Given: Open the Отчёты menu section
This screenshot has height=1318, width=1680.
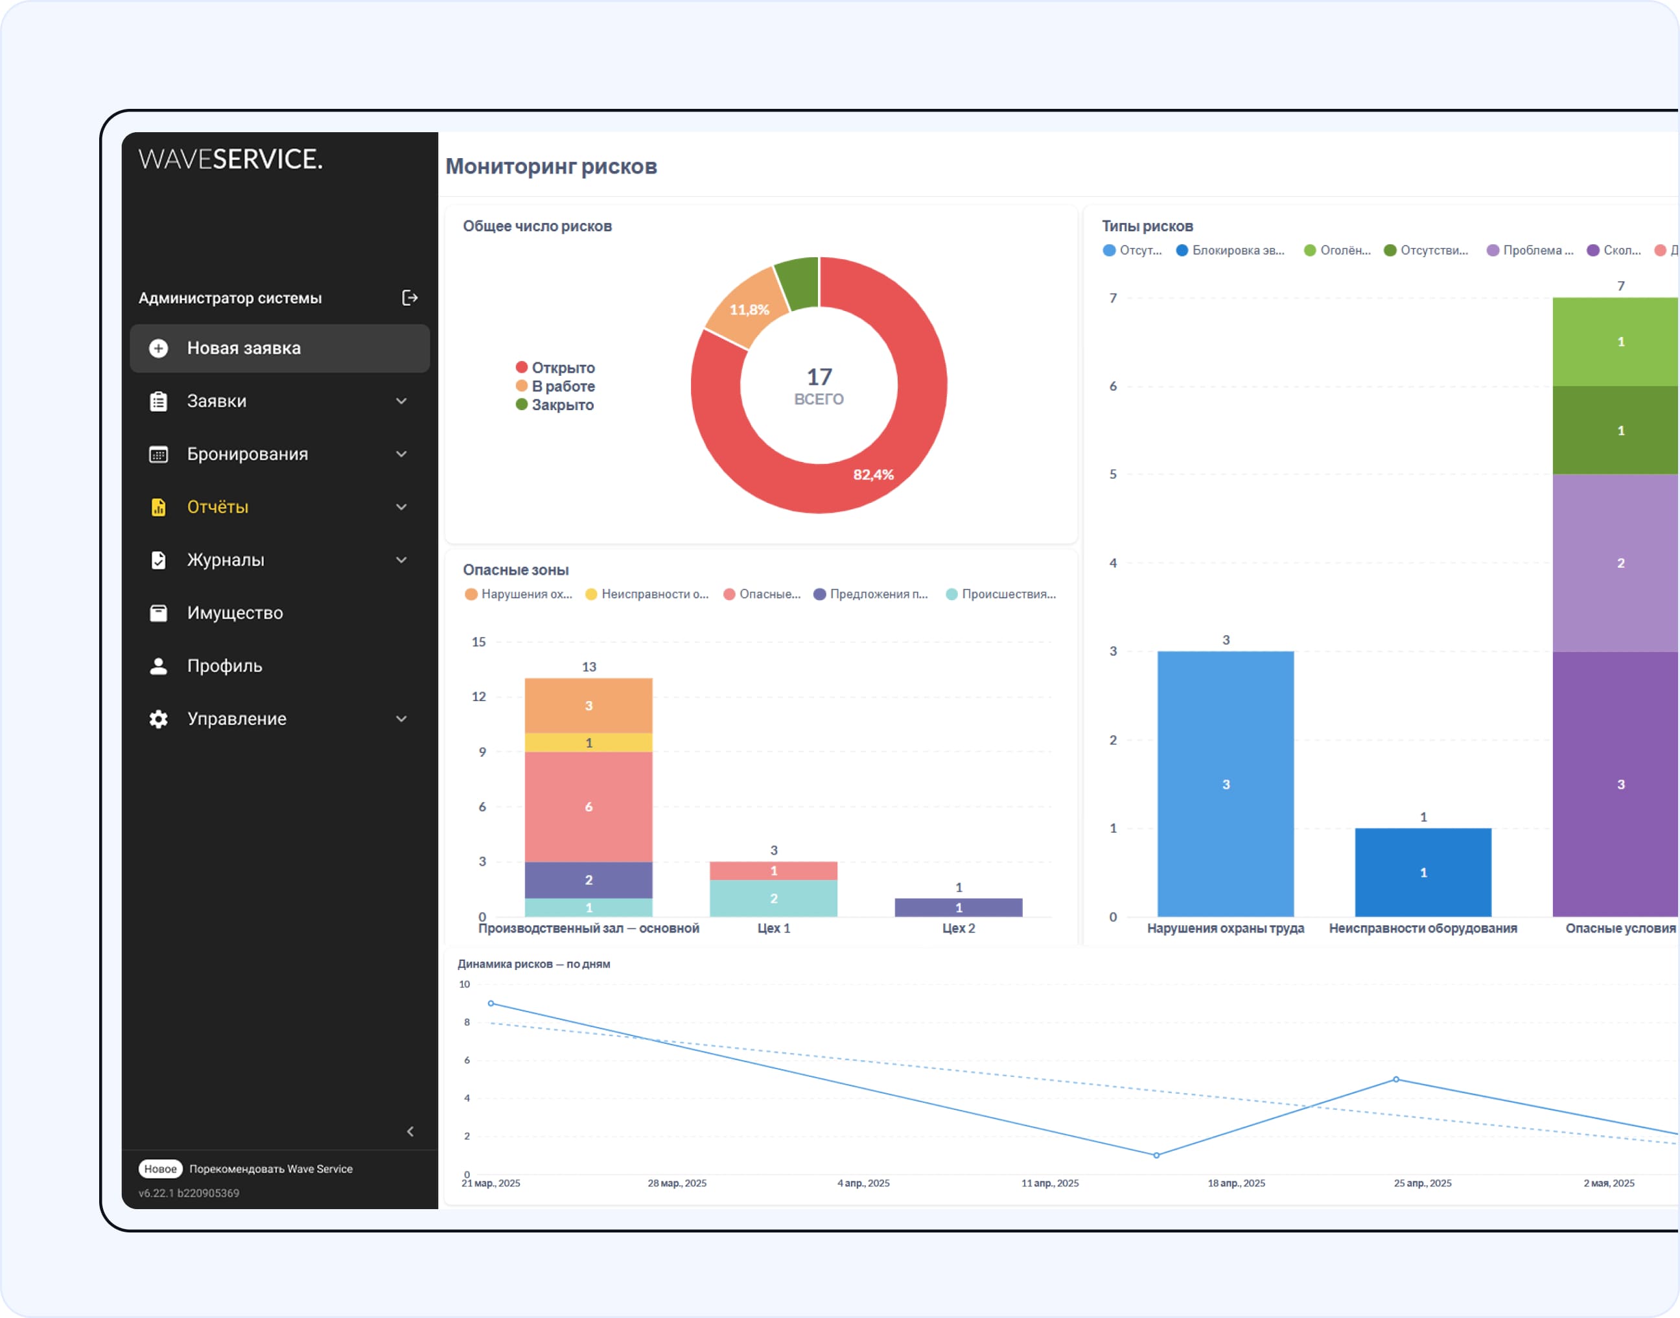Looking at the screenshot, I should (218, 507).
